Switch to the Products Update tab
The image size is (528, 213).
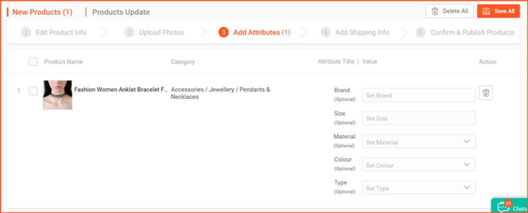[x=121, y=13]
